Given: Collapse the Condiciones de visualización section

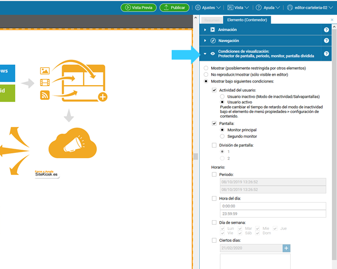Looking at the screenshot, I should pos(205,54).
